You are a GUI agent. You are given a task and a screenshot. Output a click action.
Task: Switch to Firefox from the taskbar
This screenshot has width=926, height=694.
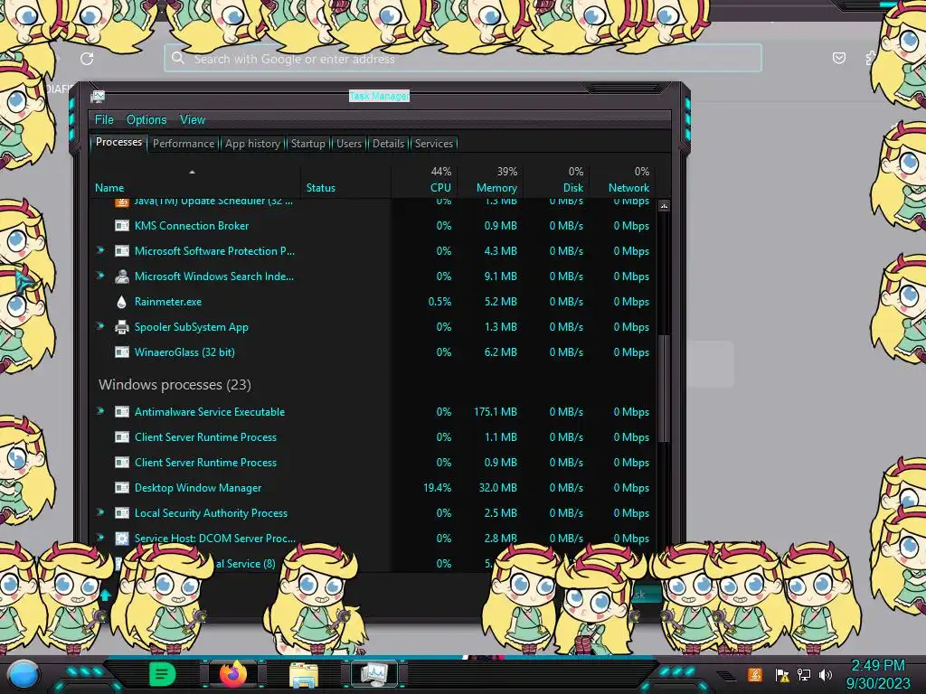tap(232, 674)
